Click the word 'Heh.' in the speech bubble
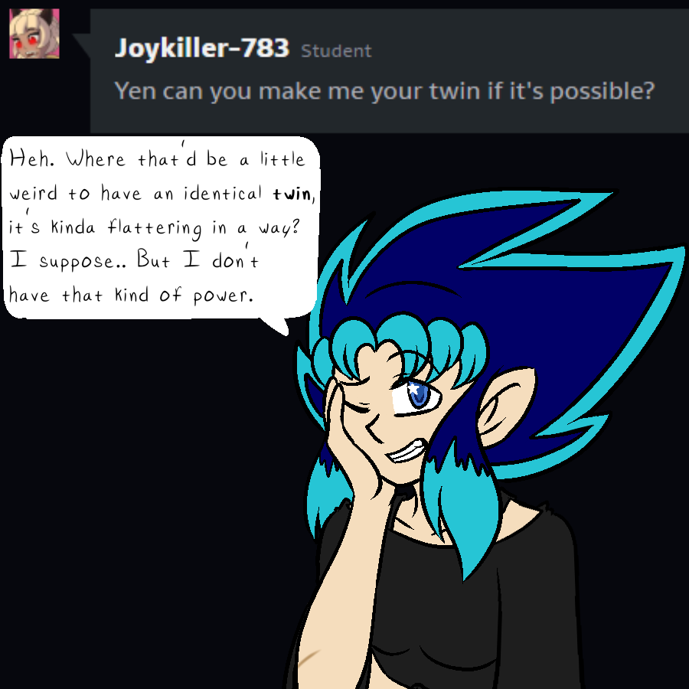 (32, 159)
